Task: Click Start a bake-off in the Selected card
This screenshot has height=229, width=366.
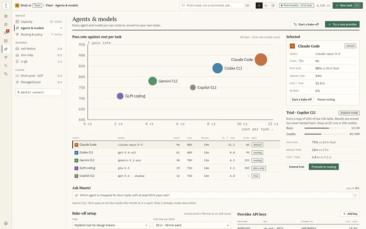Action: 301,99
